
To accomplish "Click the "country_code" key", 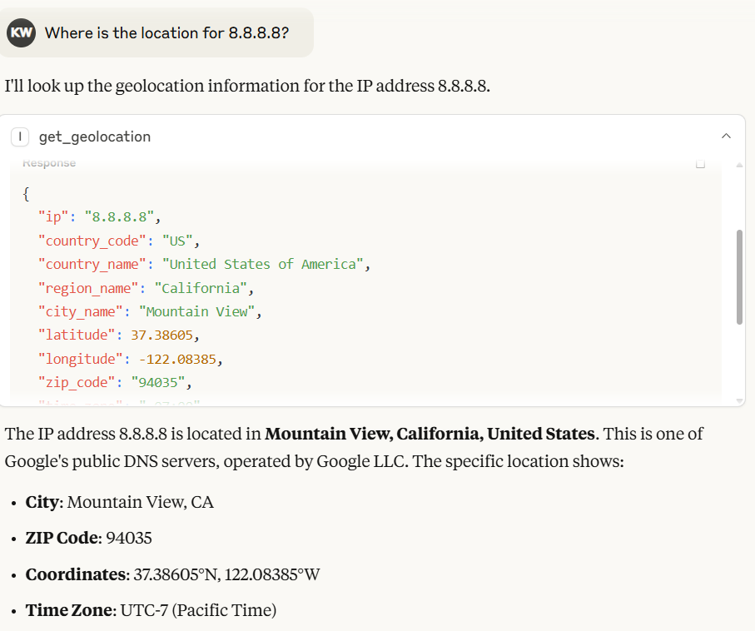I will click(92, 241).
